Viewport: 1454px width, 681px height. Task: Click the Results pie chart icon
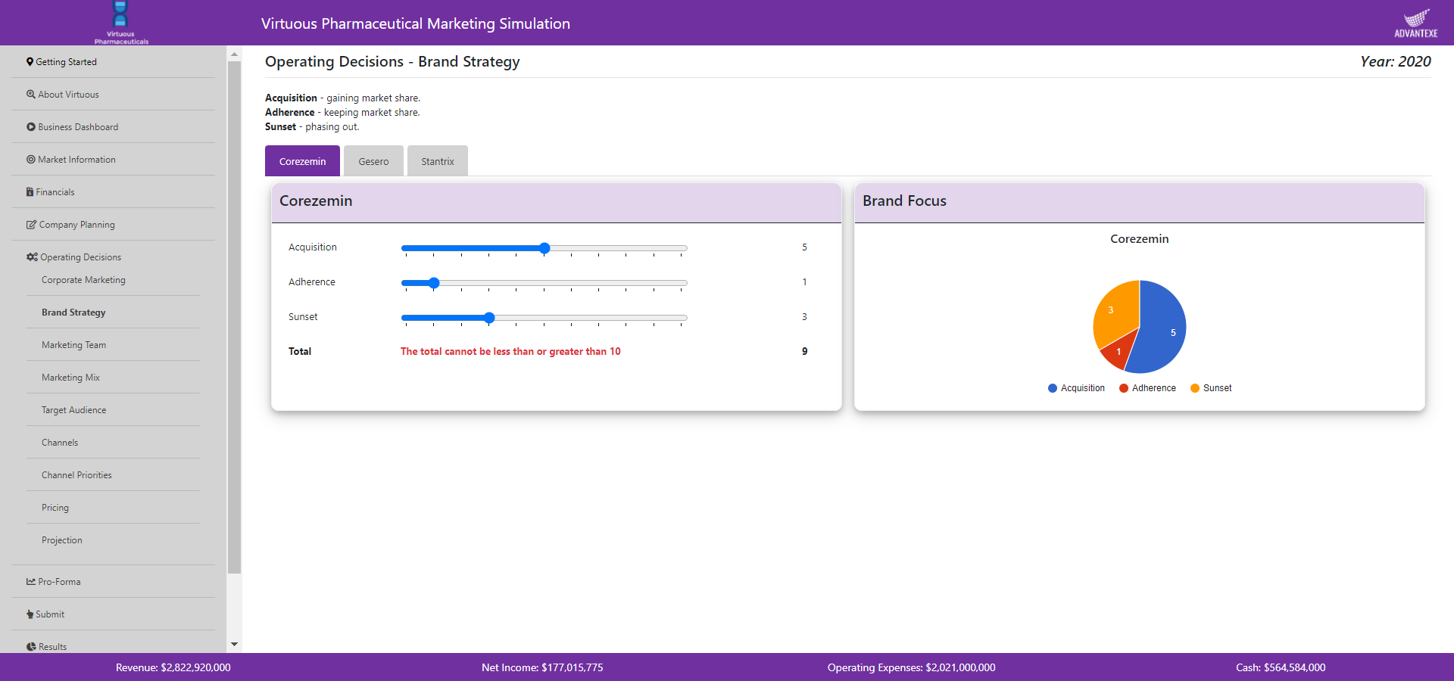(30, 646)
